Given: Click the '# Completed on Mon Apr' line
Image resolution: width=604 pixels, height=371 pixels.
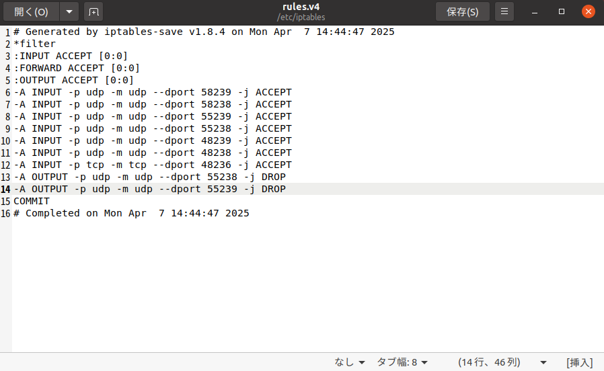Looking at the screenshot, I should coord(131,213).
